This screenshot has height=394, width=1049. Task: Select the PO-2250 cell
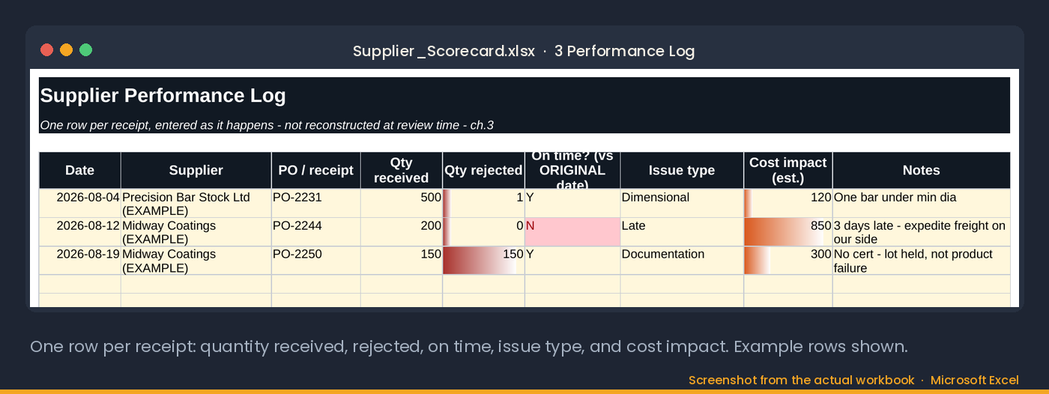(315, 261)
